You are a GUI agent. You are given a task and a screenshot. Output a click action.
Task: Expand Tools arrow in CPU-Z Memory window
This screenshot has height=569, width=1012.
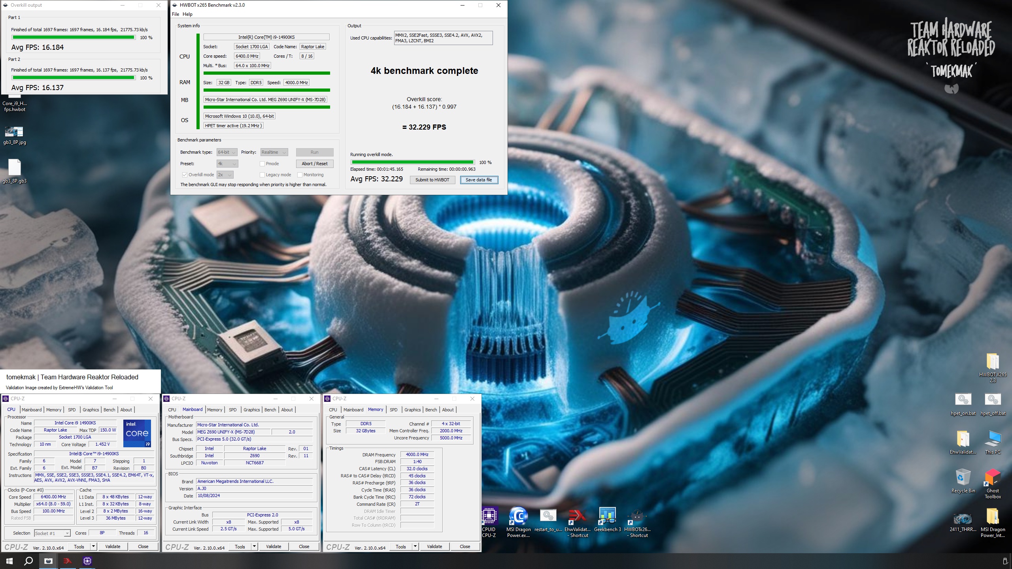415,546
